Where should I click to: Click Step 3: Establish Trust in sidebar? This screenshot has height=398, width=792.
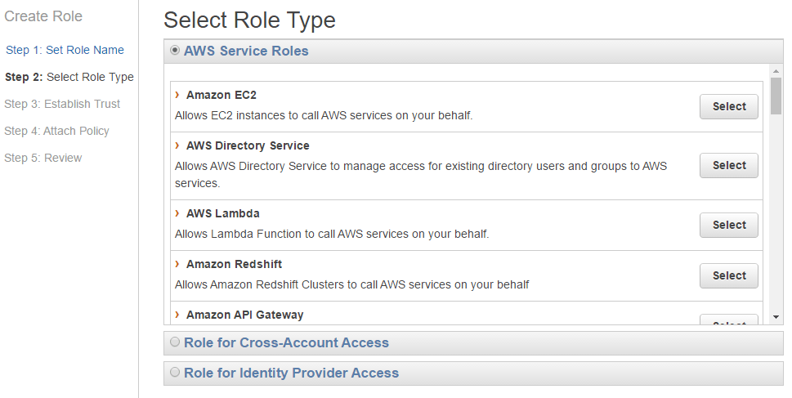[x=62, y=104]
